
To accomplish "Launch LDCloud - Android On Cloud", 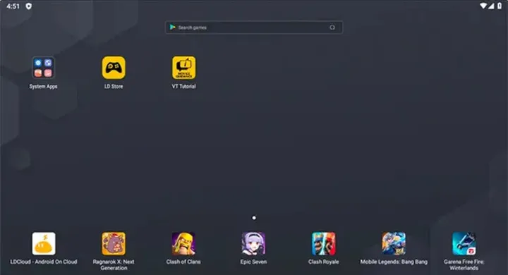I will 44,243.
